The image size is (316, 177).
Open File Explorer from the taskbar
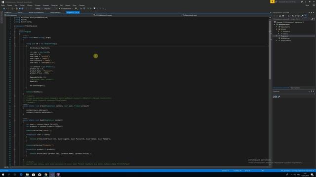click(x=27, y=175)
